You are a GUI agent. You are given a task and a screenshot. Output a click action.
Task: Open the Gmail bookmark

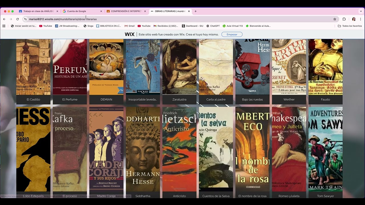[x=129, y=26]
